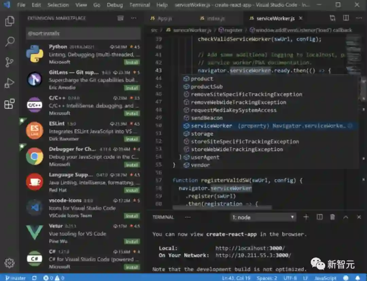Open the Extensions view icon
The width and height of the screenshot is (367, 281).
click(10, 104)
